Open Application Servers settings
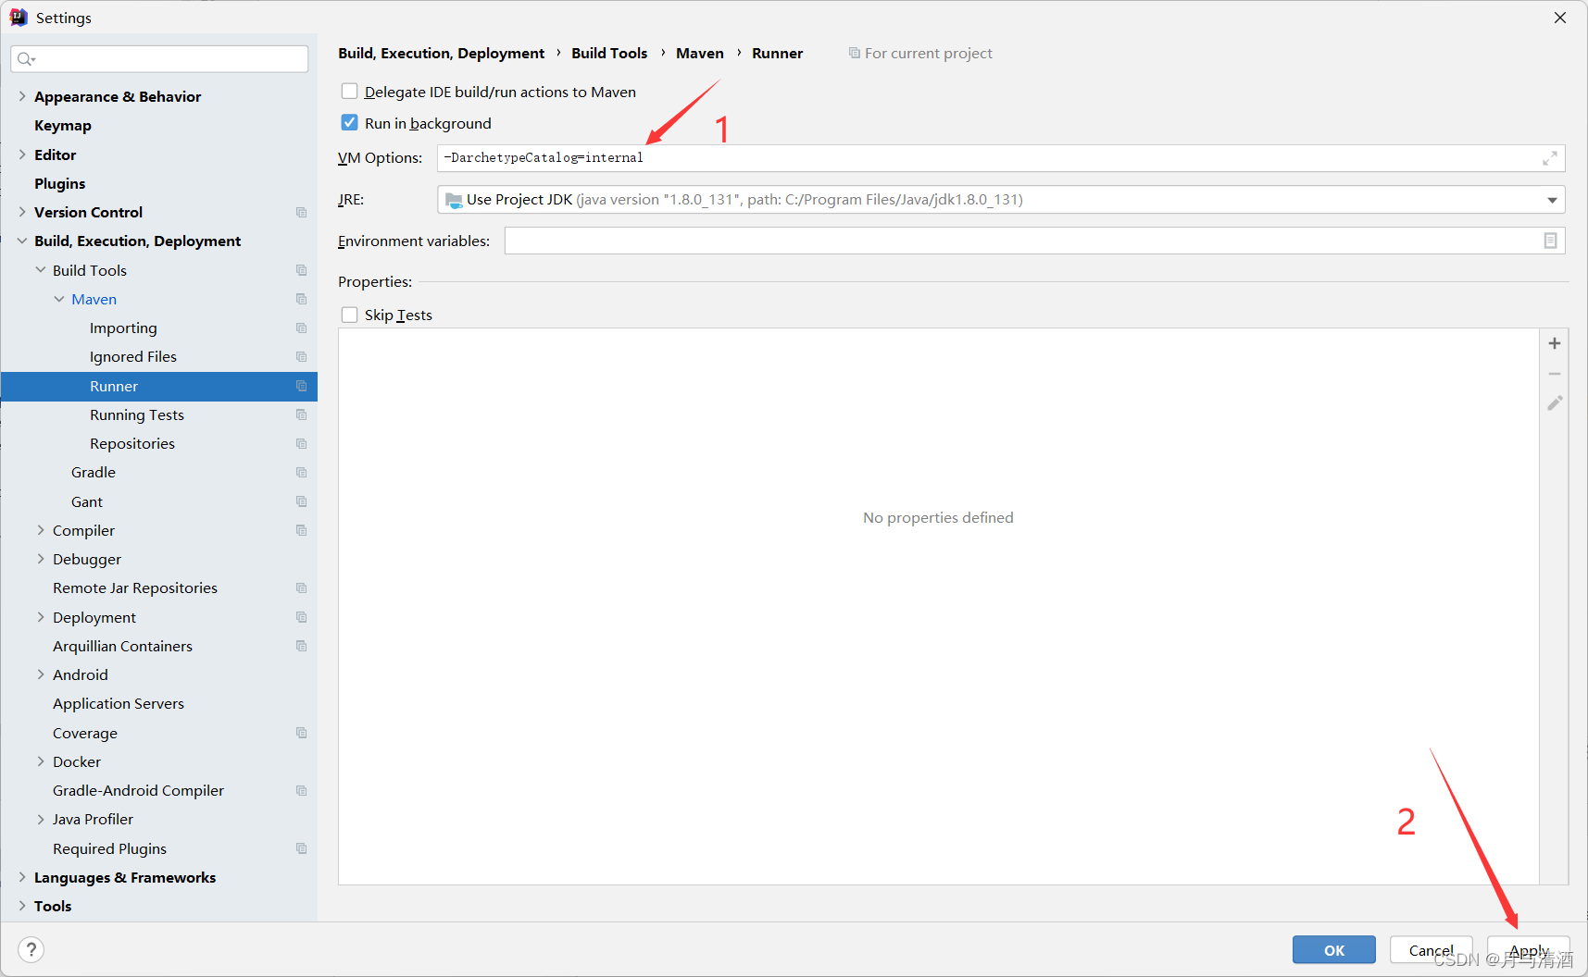Screen dimensions: 1588x977 tap(119, 703)
